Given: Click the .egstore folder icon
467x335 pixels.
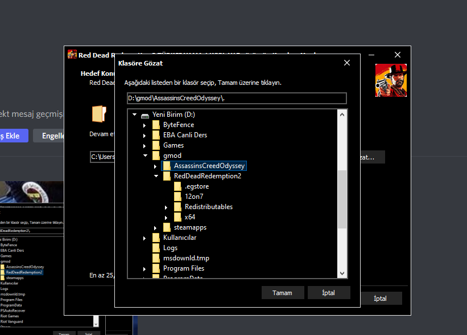Looking at the screenshot, I should 177,186.
